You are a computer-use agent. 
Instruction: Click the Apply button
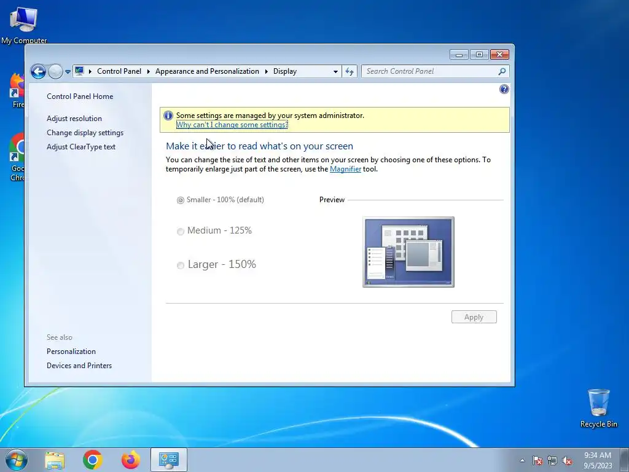tap(474, 317)
